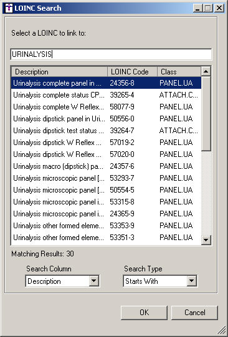Select the row with code 53315-8
The image size is (228, 337).
click(x=106, y=202)
